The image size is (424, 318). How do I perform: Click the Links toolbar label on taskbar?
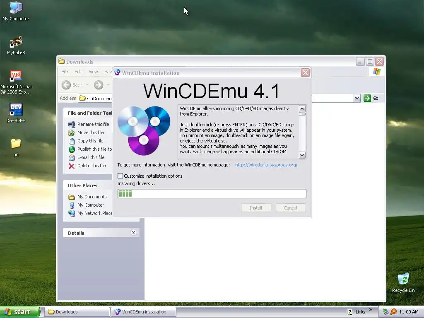(360, 312)
